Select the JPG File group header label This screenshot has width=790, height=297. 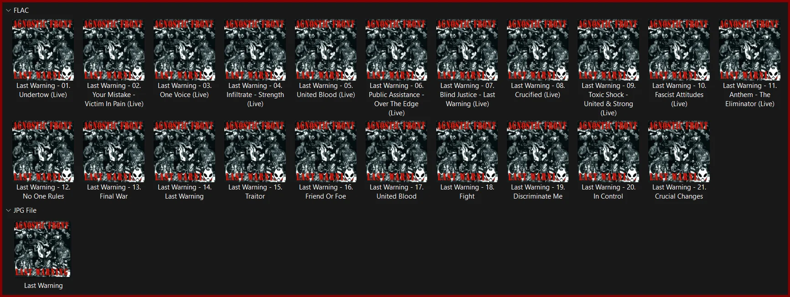25,210
